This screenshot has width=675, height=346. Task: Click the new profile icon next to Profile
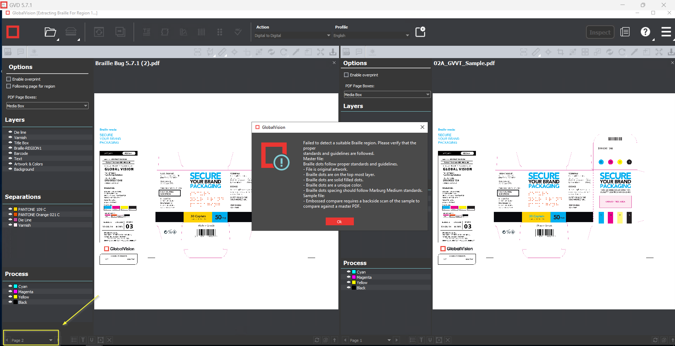click(420, 32)
